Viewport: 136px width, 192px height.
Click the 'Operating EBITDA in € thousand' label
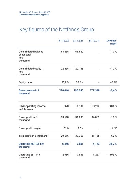(x=31, y=145)
